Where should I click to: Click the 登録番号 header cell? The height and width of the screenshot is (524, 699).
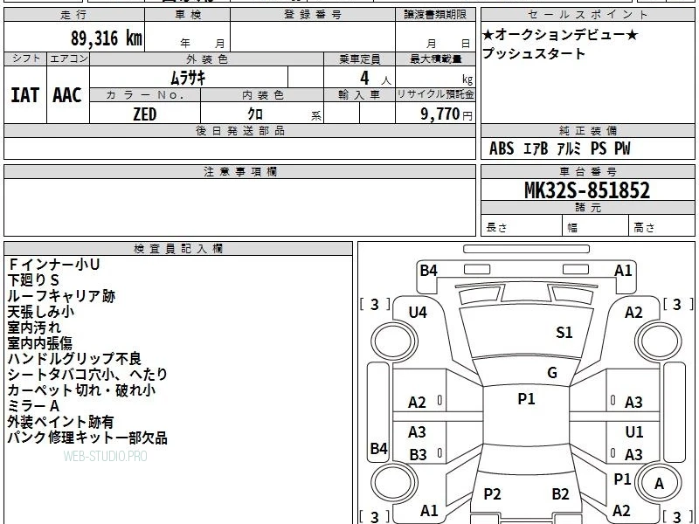[x=313, y=15]
